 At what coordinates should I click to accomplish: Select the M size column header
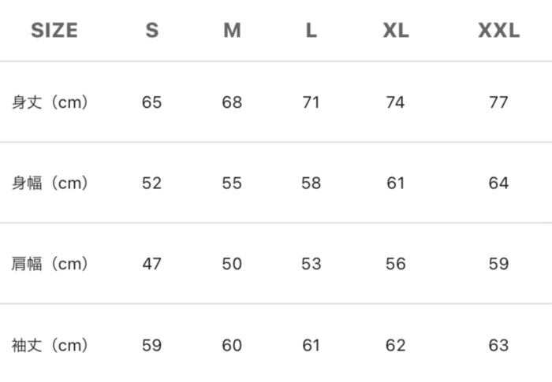tap(232, 31)
